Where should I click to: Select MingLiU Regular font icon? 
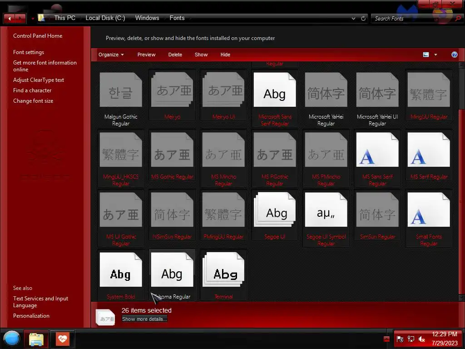(x=429, y=90)
